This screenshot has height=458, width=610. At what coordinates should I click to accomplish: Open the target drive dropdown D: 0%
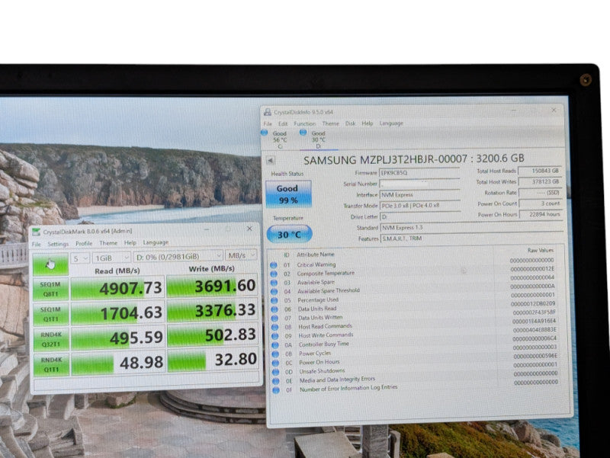[178, 256]
